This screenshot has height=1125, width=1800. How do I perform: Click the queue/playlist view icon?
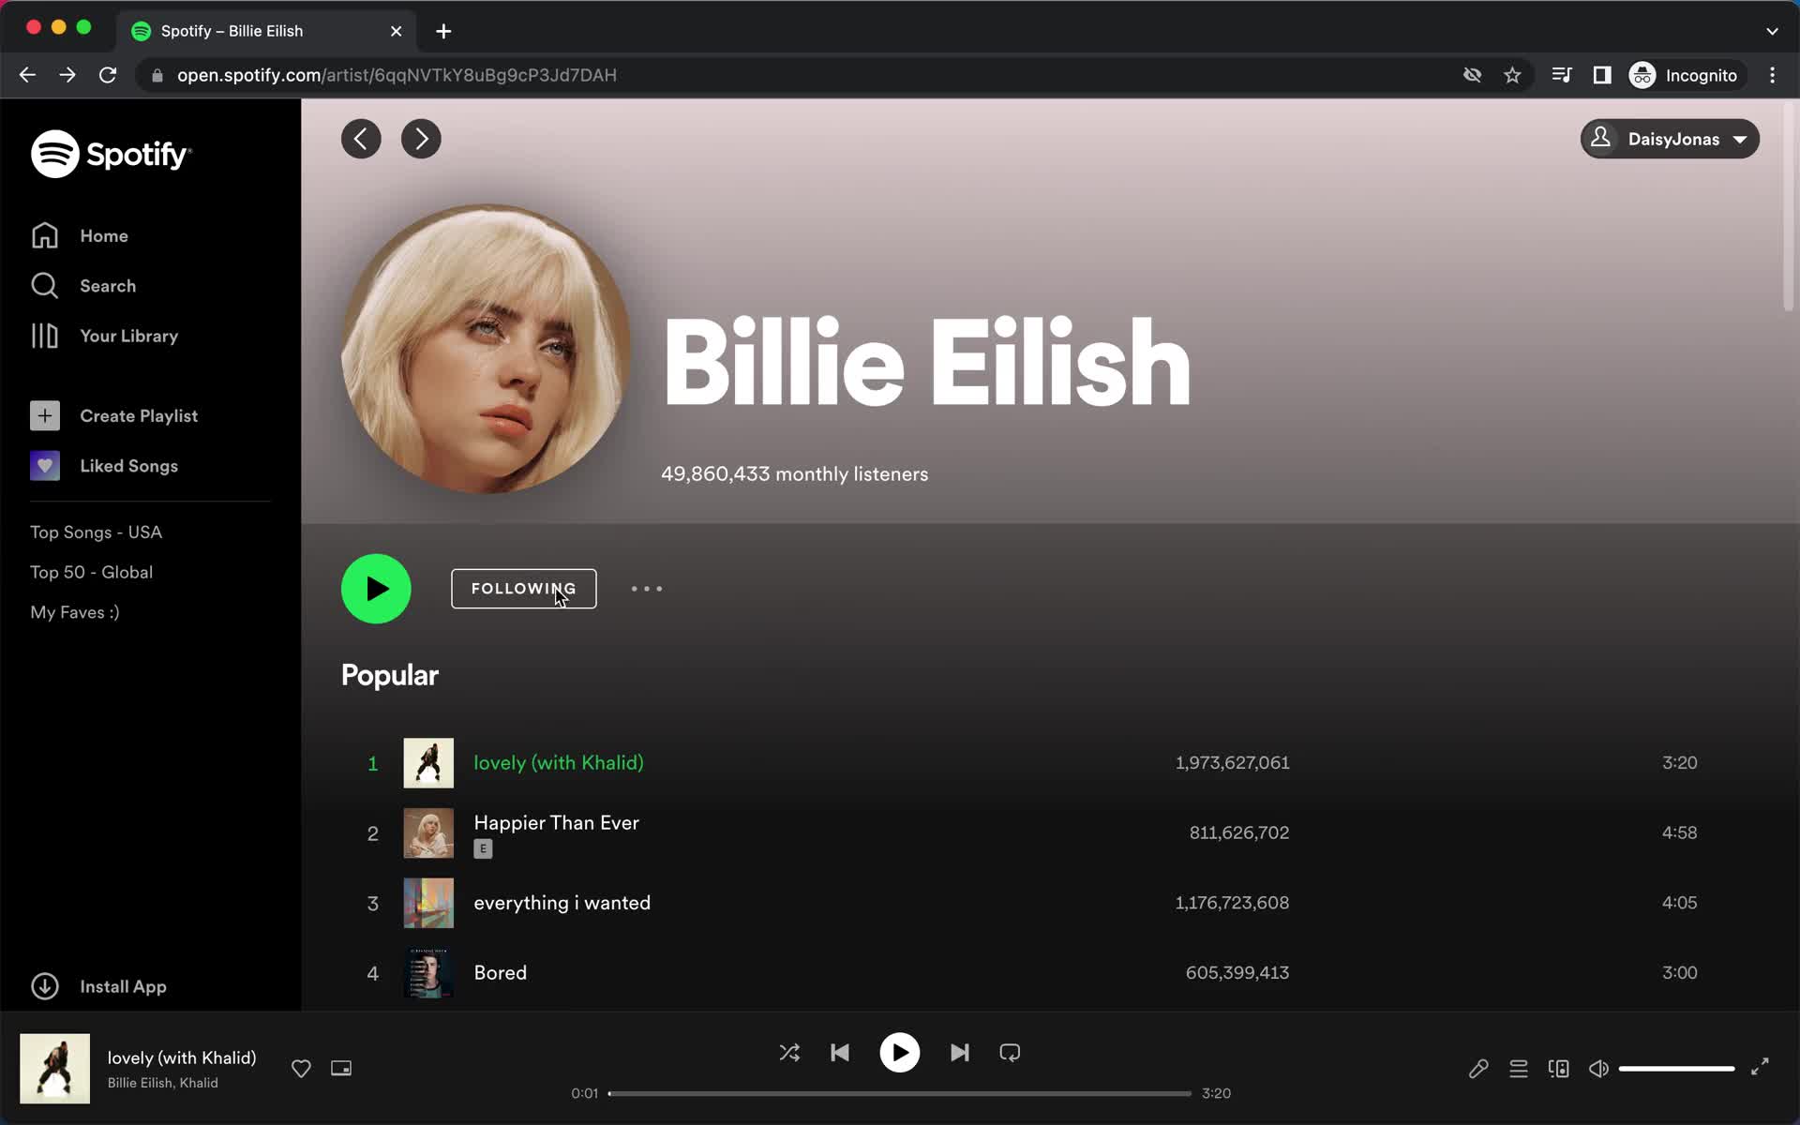(1519, 1068)
